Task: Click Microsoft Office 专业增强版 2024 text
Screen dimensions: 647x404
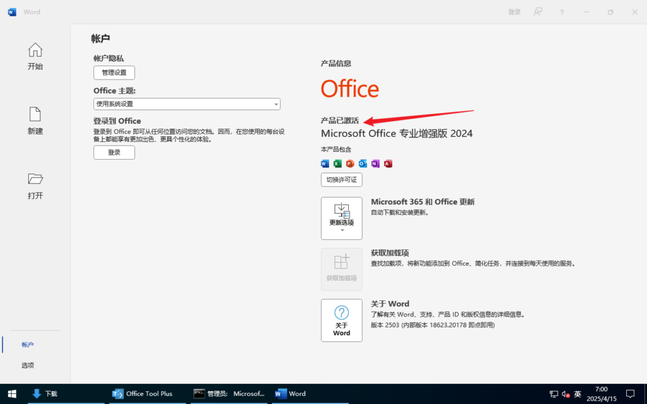Action: (x=397, y=134)
